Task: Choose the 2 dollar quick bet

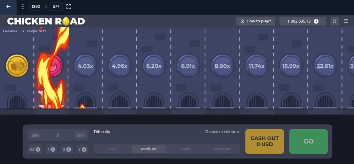Action: coord(67,149)
